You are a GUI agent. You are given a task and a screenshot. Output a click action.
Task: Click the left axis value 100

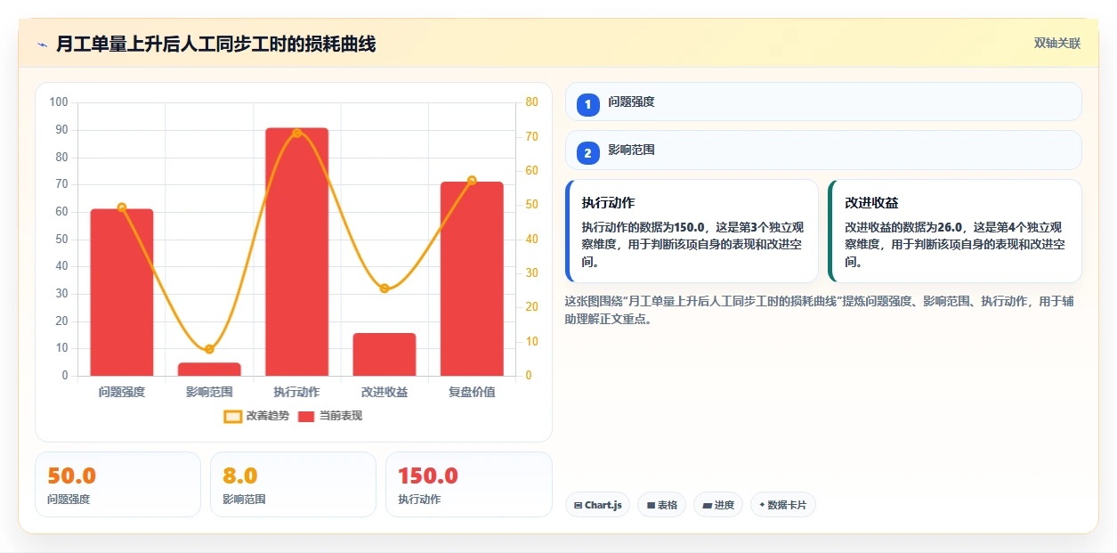click(59, 102)
